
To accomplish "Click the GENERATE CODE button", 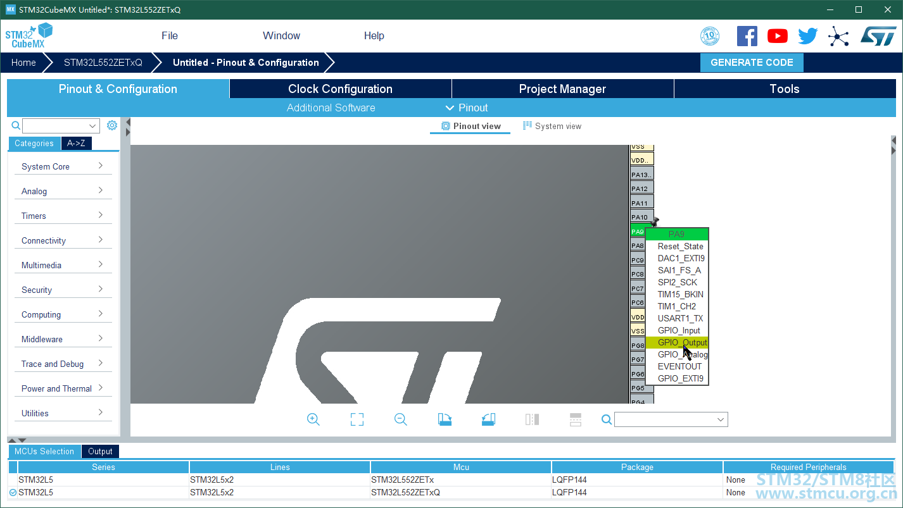I will pos(752,63).
